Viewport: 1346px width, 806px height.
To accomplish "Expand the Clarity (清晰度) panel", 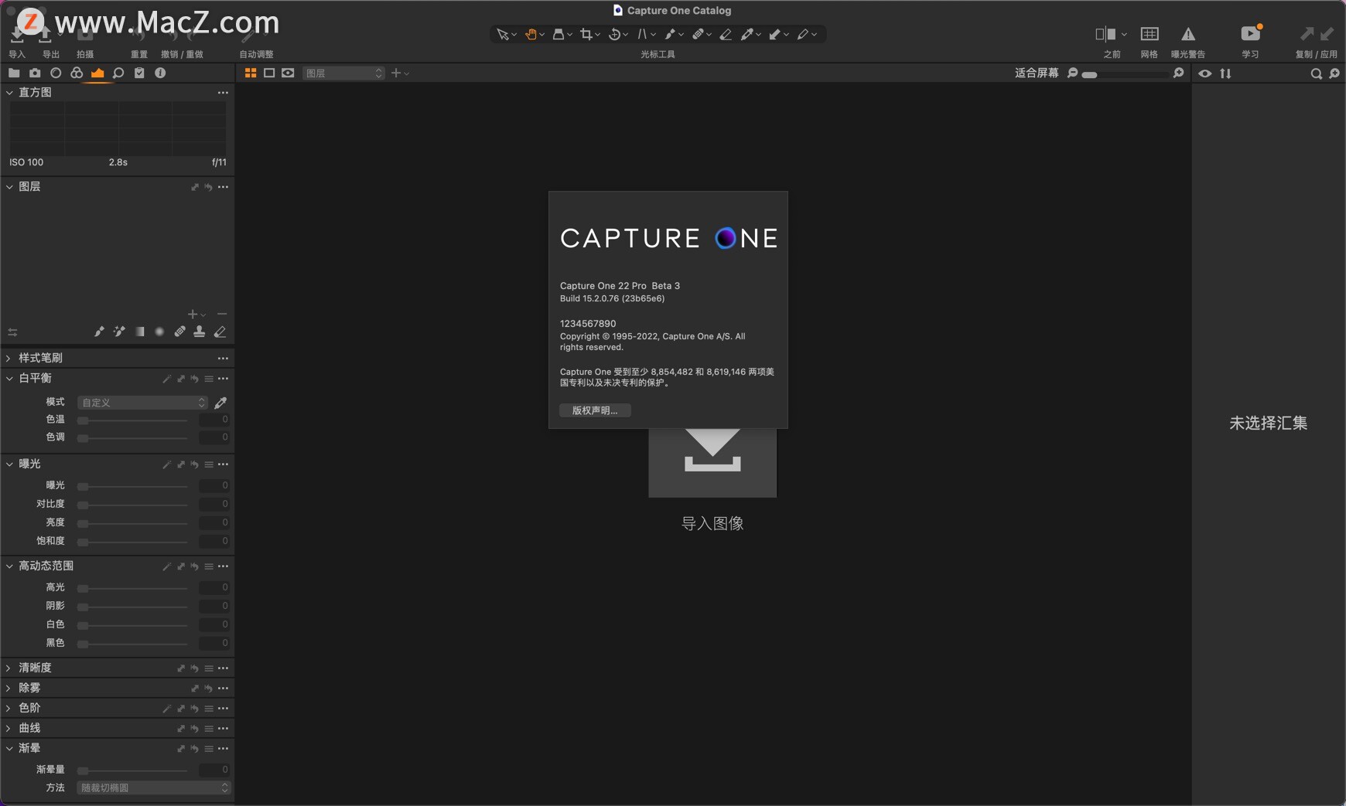I will coord(9,668).
